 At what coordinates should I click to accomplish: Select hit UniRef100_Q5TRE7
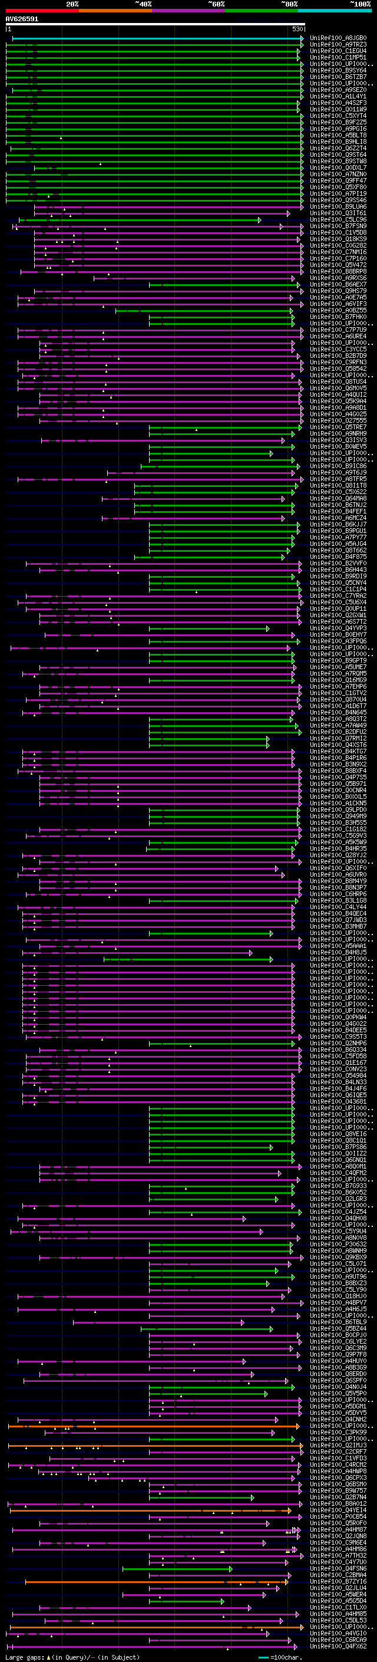pos(338,427)
